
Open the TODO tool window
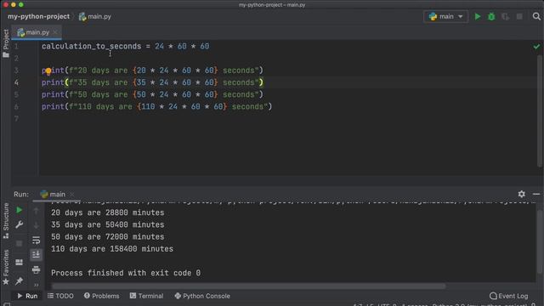[60, 296]
